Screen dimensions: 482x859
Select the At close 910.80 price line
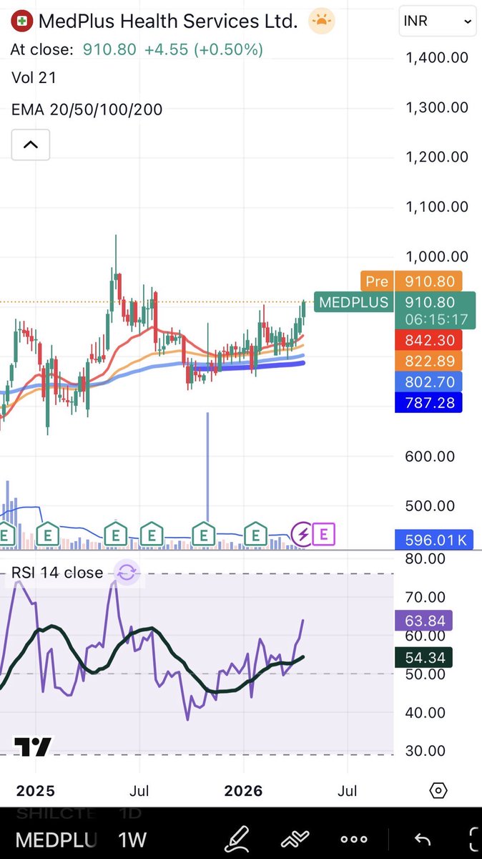[x=137, y=49]
